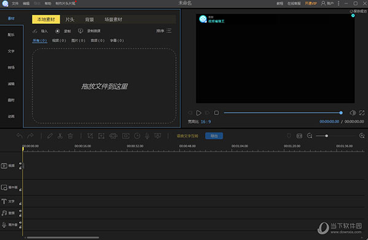Viewport: 368px width, 240px height.
Task: Toggle visibility eye on video track
Action: click(20, 163)
